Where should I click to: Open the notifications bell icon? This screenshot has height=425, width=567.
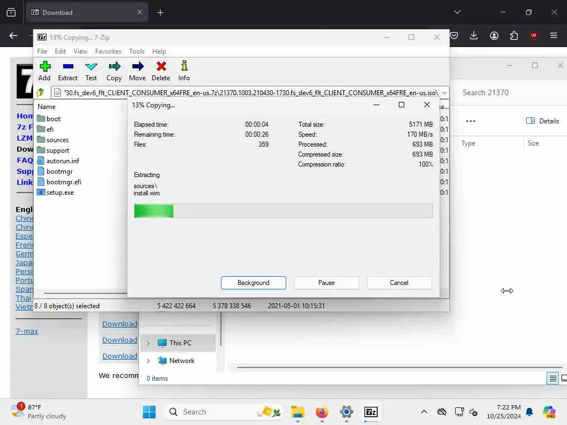(x=529, y=412)
